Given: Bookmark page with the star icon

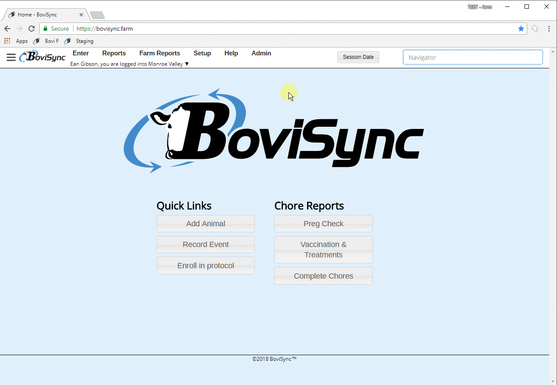Looking at the screenshot, I should [521, 29].
